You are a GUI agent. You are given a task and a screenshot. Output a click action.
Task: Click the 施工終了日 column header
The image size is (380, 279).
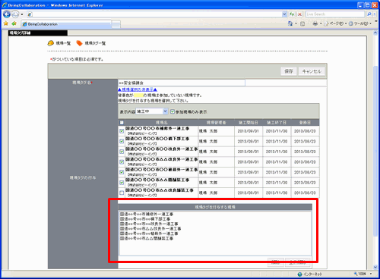277,122
